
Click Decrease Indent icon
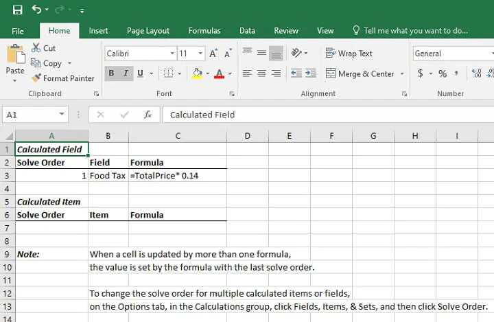coord(296,73)
